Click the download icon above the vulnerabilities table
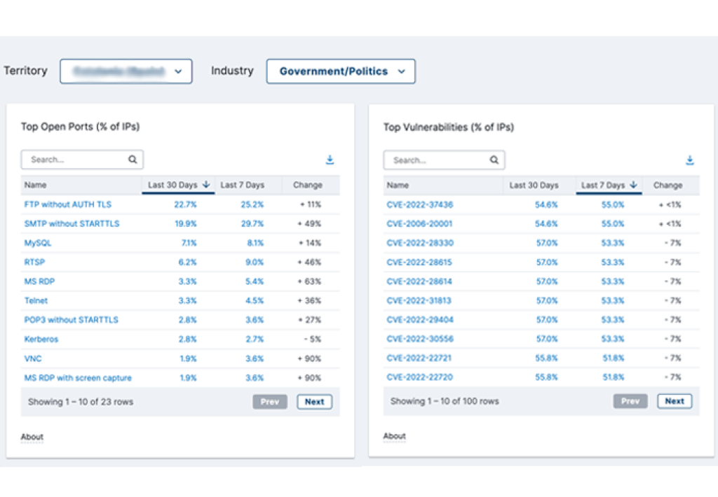 pos(690,160)
